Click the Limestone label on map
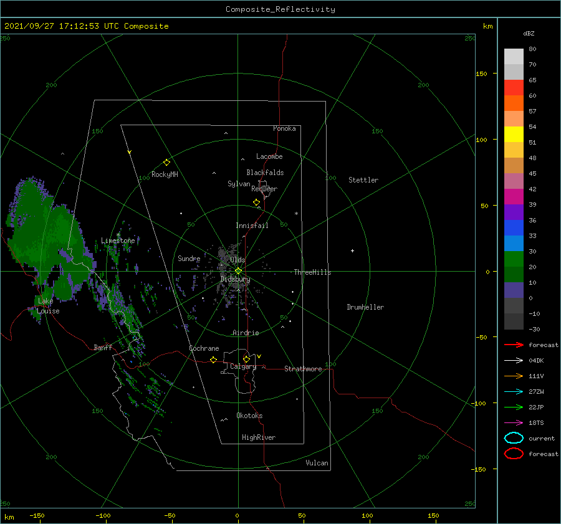The height and width of the screenshot is (524, 561). pos(118,241)
